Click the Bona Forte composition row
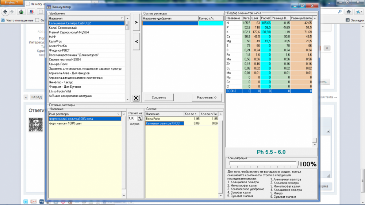This screenshot has height=205, width=365. pos(182,119)
